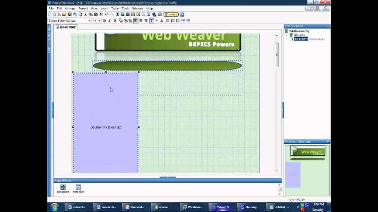Open the Insert menu
Image resolution: width=378 pixels, height=212 pixels.
coord(104,8)
